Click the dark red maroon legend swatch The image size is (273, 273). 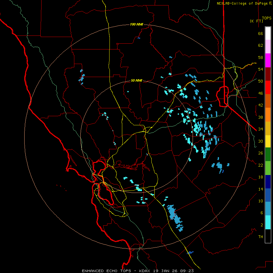(268, 74)
